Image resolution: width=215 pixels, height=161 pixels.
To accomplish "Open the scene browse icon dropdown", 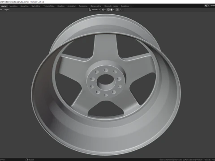I will [x=207, y=6].
